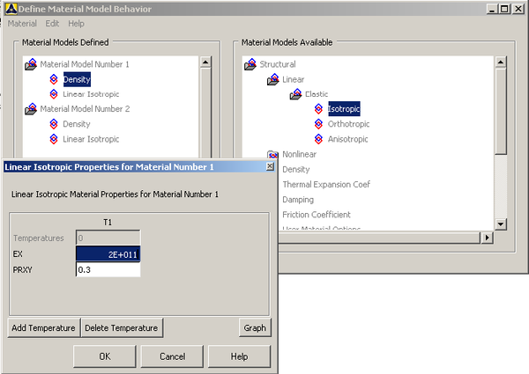Click the Add Temperature button
The width and height of the screenshot is (529, 374).
pyautogui.click(x=43, y=328)
